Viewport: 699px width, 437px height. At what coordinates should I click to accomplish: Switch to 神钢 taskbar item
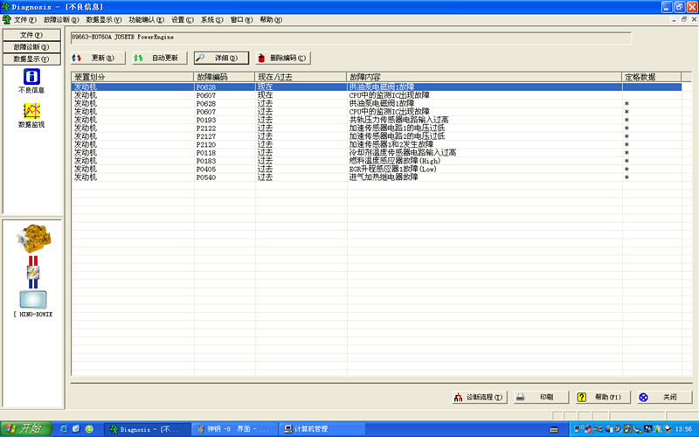(234, 429)
